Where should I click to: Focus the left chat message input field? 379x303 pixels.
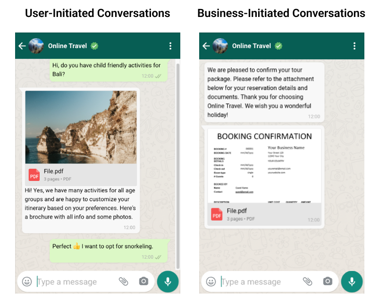76,282
